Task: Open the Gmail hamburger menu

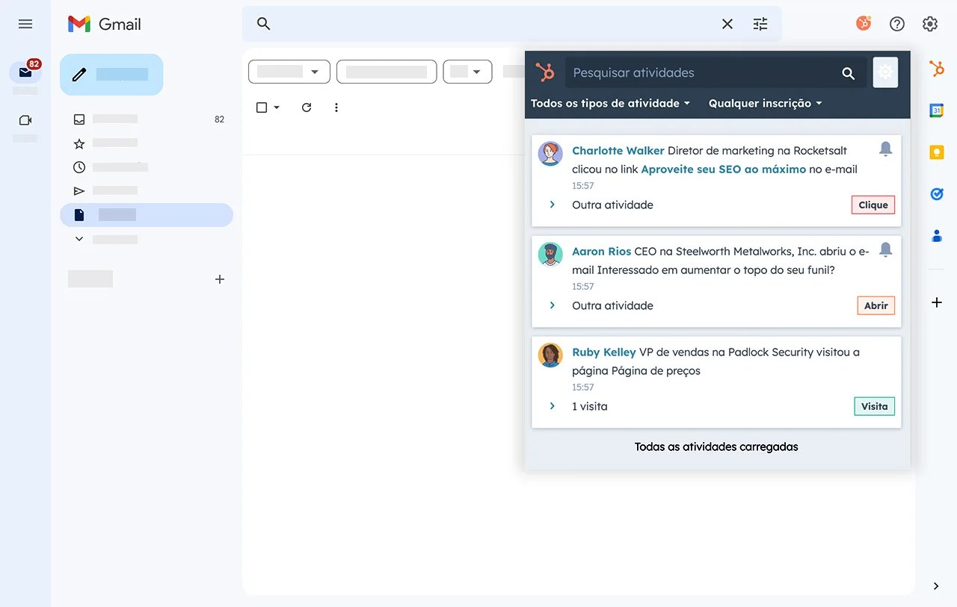Action: coord(25,23)
